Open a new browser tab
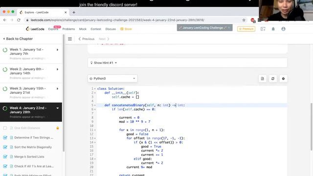 coord(74,12)
